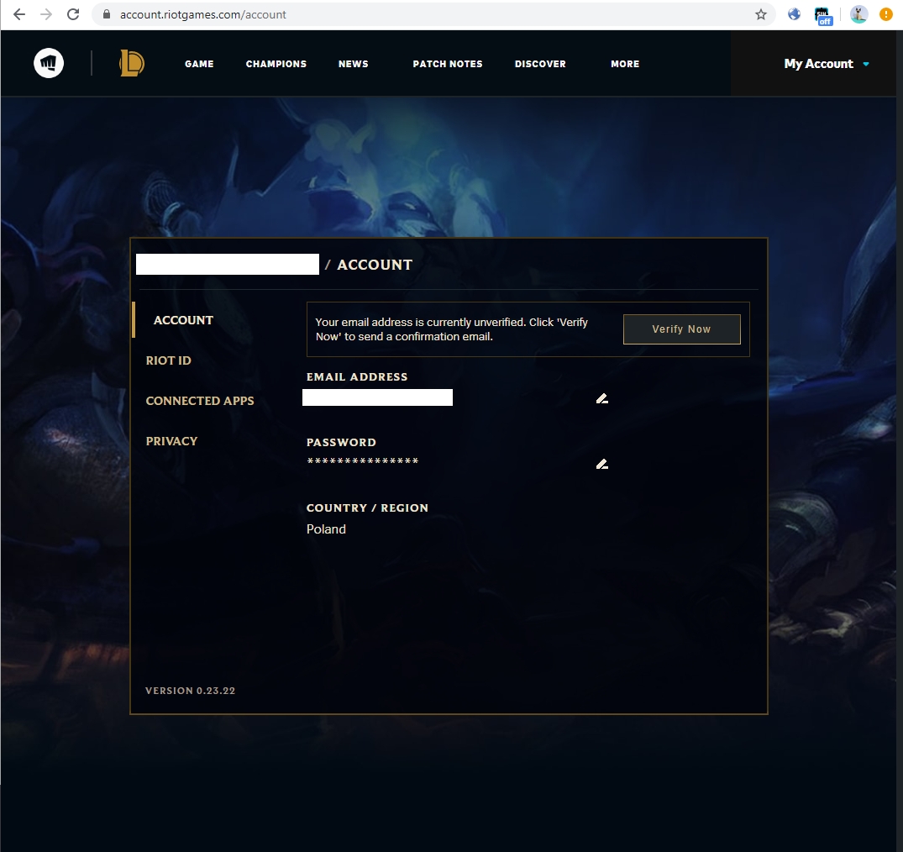Reload the page in the browser
903x852 pixels.
[73, 14]
